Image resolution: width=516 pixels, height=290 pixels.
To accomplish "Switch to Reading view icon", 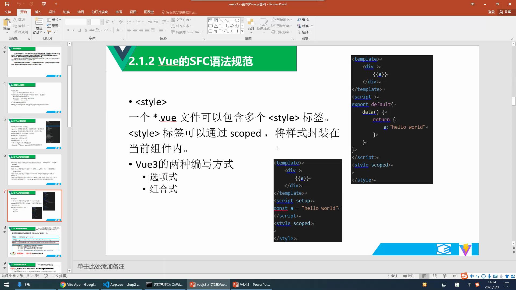I will click(x=445, y=276).
